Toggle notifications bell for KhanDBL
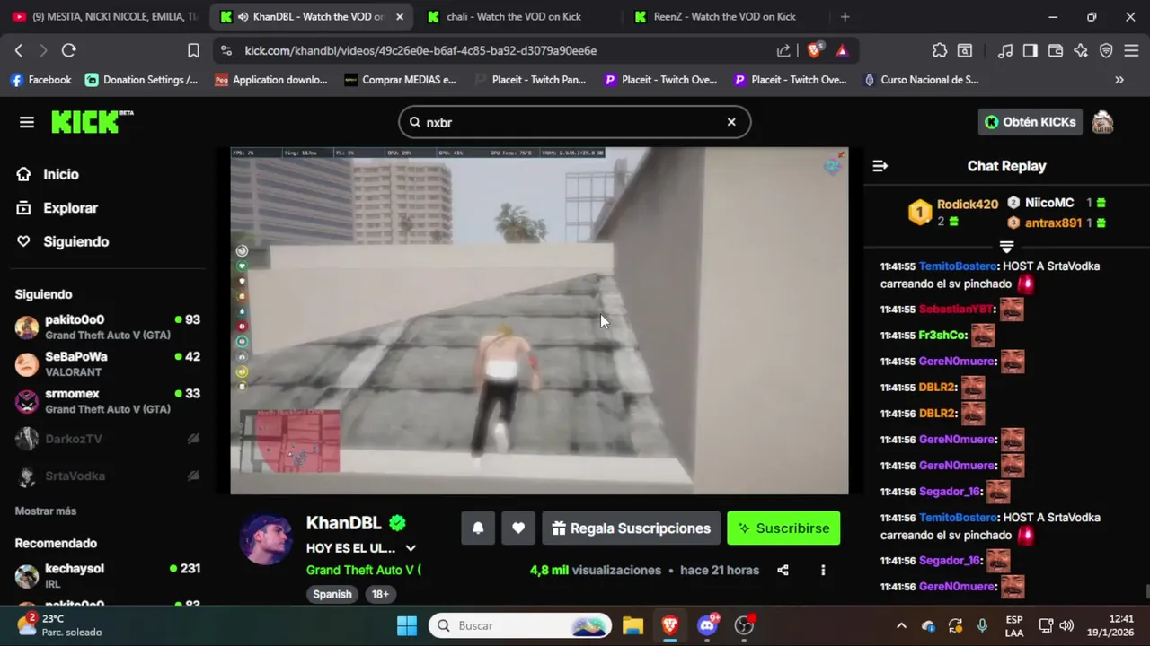 click(x=478, y=528)
